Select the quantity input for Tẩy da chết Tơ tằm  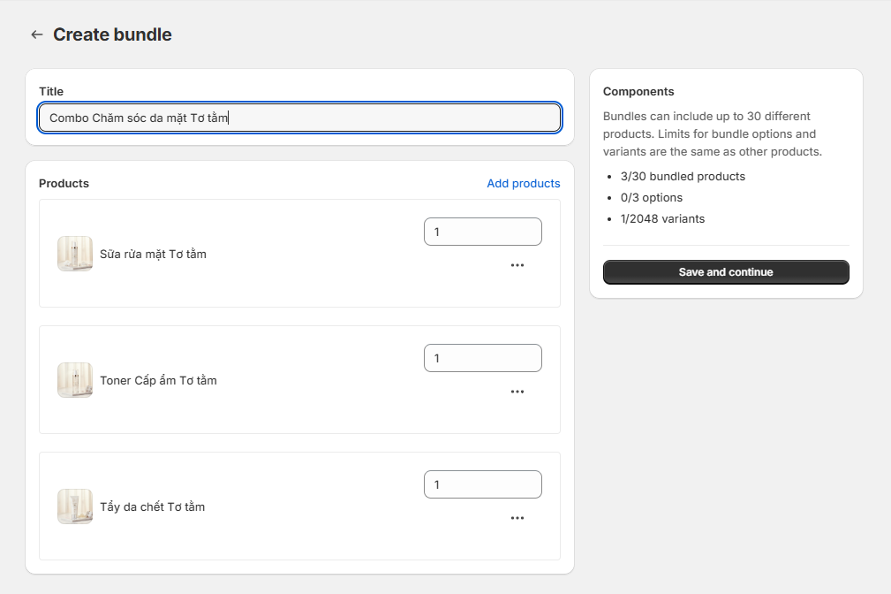pyautogui.click(x=482, y=484)
